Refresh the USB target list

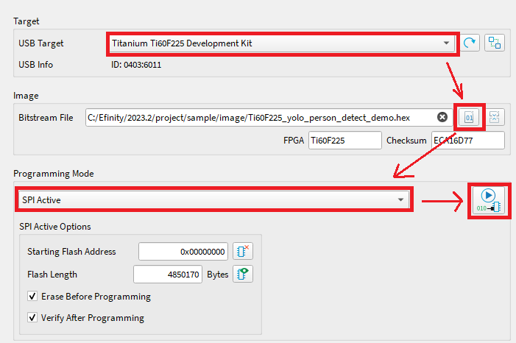[x=470, y=43]
